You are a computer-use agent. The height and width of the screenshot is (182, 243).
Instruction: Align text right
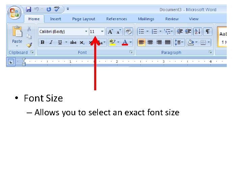(159, 42)
